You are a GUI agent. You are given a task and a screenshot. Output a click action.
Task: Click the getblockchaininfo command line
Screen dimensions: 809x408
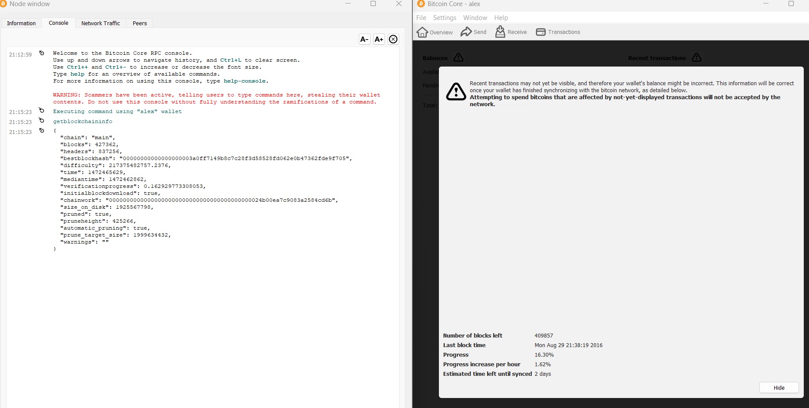(83, 121)
